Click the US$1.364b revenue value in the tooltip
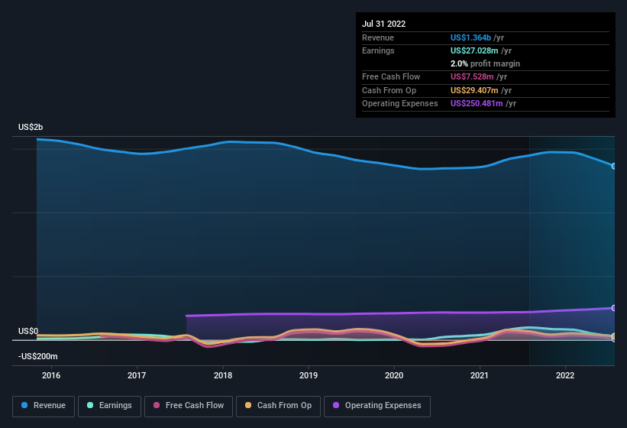Viewport: 627px width, 428px height. (x=470, y=37)
